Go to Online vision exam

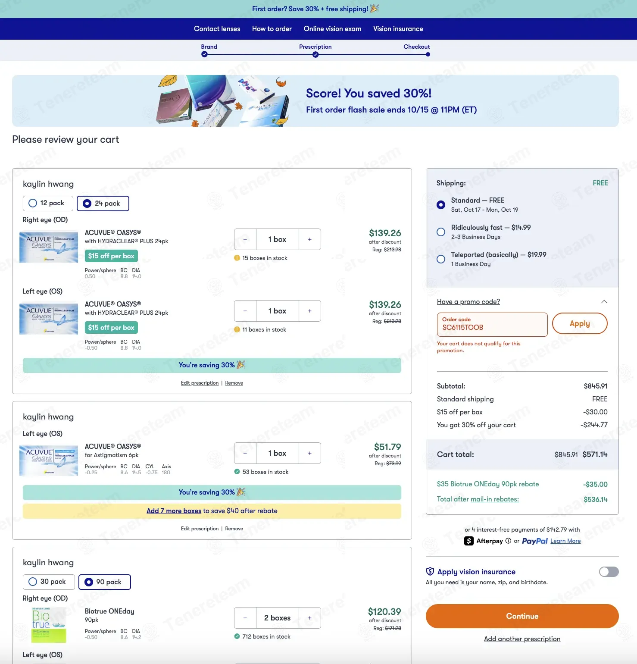[333, 29]
